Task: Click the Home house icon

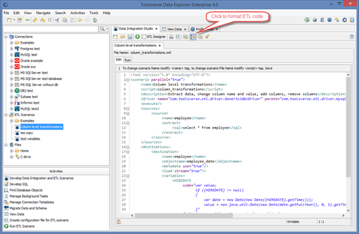Action: point(95,20)
